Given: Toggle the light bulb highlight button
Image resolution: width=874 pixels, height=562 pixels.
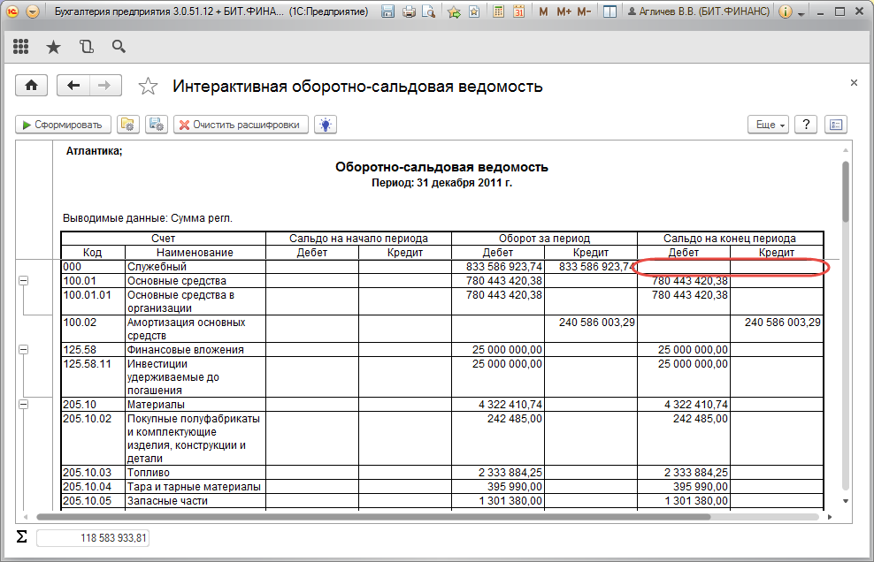Looking at the screenshot, I should pyautogui.click(x=326, y=125).
